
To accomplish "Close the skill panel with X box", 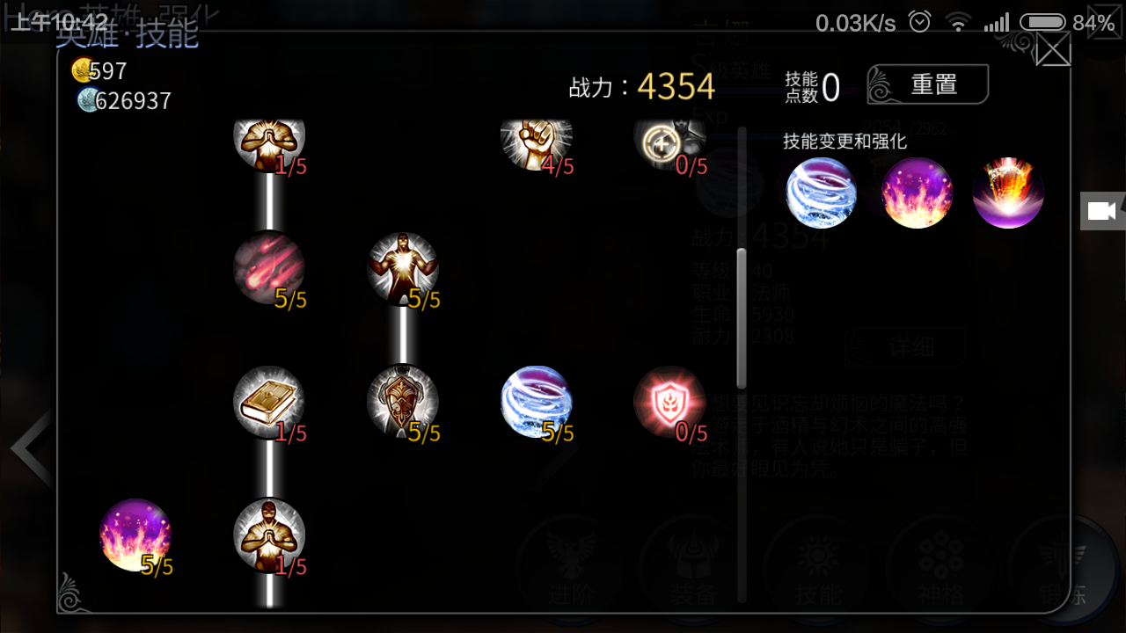I will pyautogui.click(x=1053, y=48).
